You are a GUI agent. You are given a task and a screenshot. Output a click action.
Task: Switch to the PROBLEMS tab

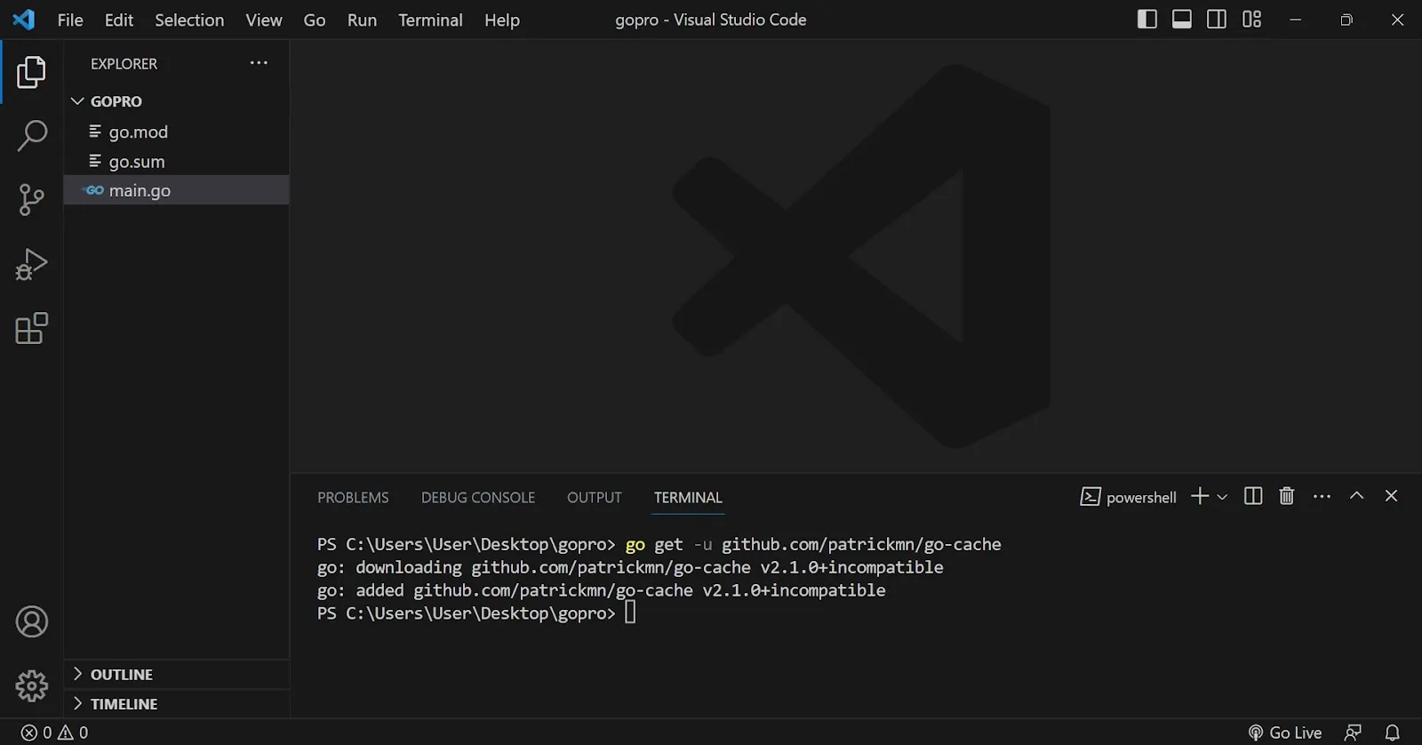click(353, 497)
